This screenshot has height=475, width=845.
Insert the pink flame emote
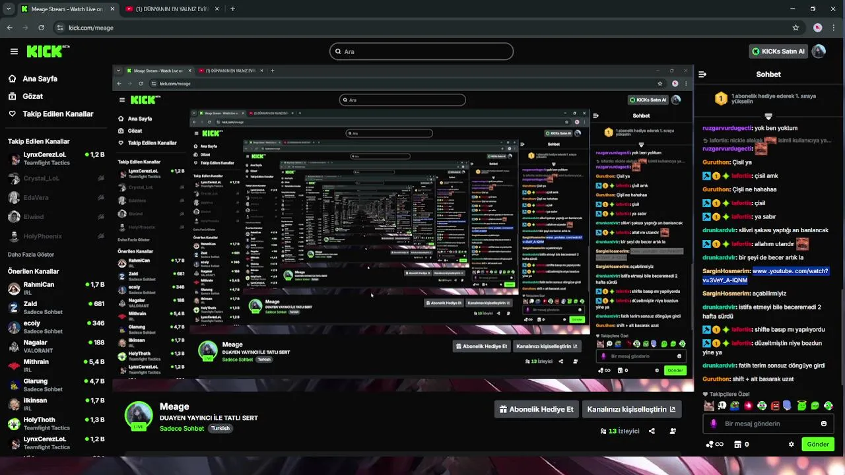pyautogui.click(x=749, y=406)
